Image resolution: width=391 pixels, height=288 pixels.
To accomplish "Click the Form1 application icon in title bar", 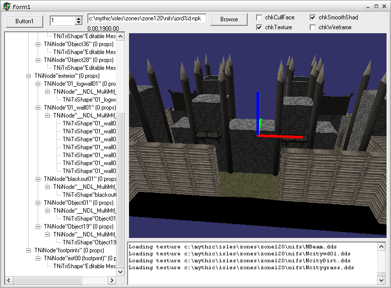I will coord(7,6).
